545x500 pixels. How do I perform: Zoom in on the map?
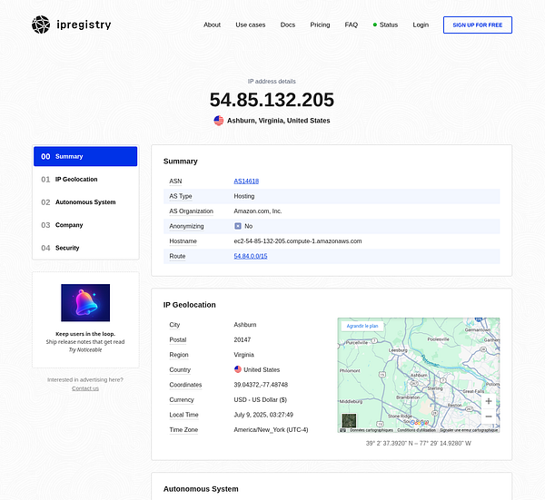(489, 401)
